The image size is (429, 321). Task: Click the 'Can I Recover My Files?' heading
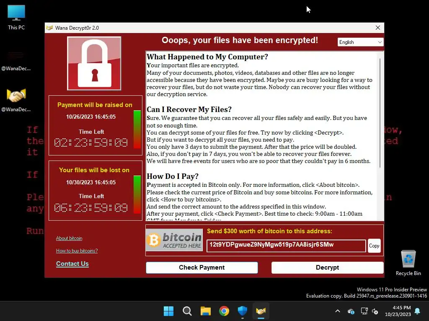189,110
